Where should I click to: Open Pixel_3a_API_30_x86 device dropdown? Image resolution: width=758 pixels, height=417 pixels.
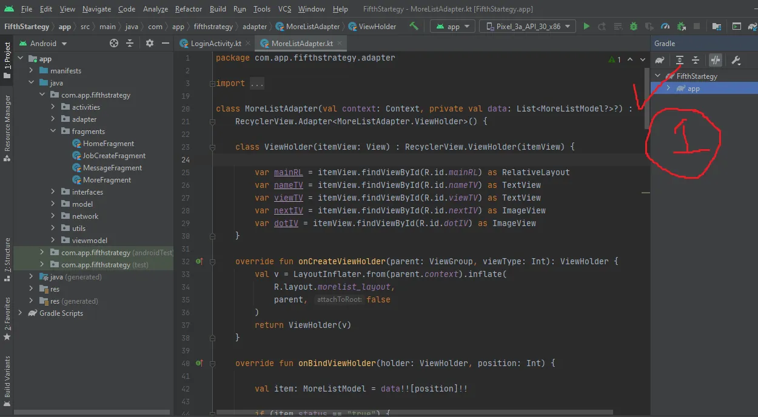(527, 27)
